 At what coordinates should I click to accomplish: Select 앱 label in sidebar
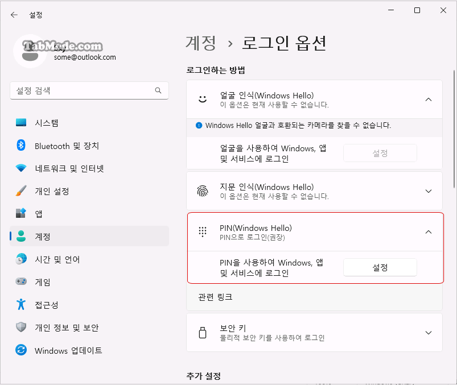pyautogui.click(x=39, y=214)
